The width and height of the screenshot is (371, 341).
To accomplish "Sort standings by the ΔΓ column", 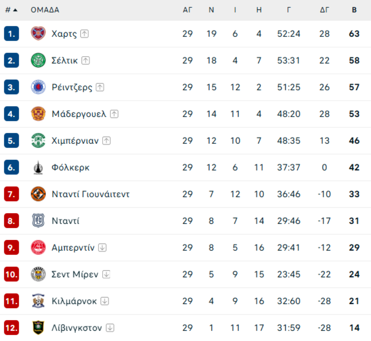I will [324, 10].
